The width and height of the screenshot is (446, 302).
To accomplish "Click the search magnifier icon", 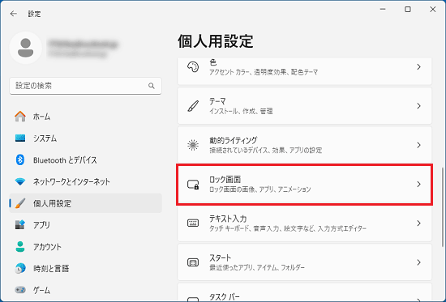I will click(152, 86).
